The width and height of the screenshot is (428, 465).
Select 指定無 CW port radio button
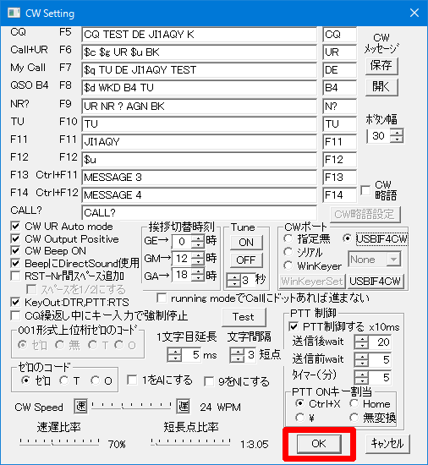(288, 238)
